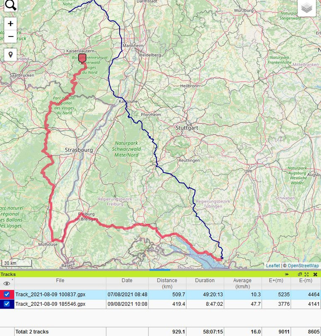Uncheck the Track_2021-08-09 100837.gpx checkbox

pos(7,294)
